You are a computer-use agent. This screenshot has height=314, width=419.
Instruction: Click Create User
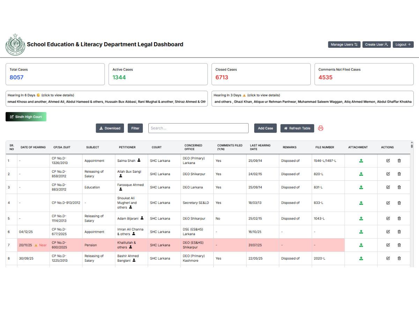pos(376,44)
